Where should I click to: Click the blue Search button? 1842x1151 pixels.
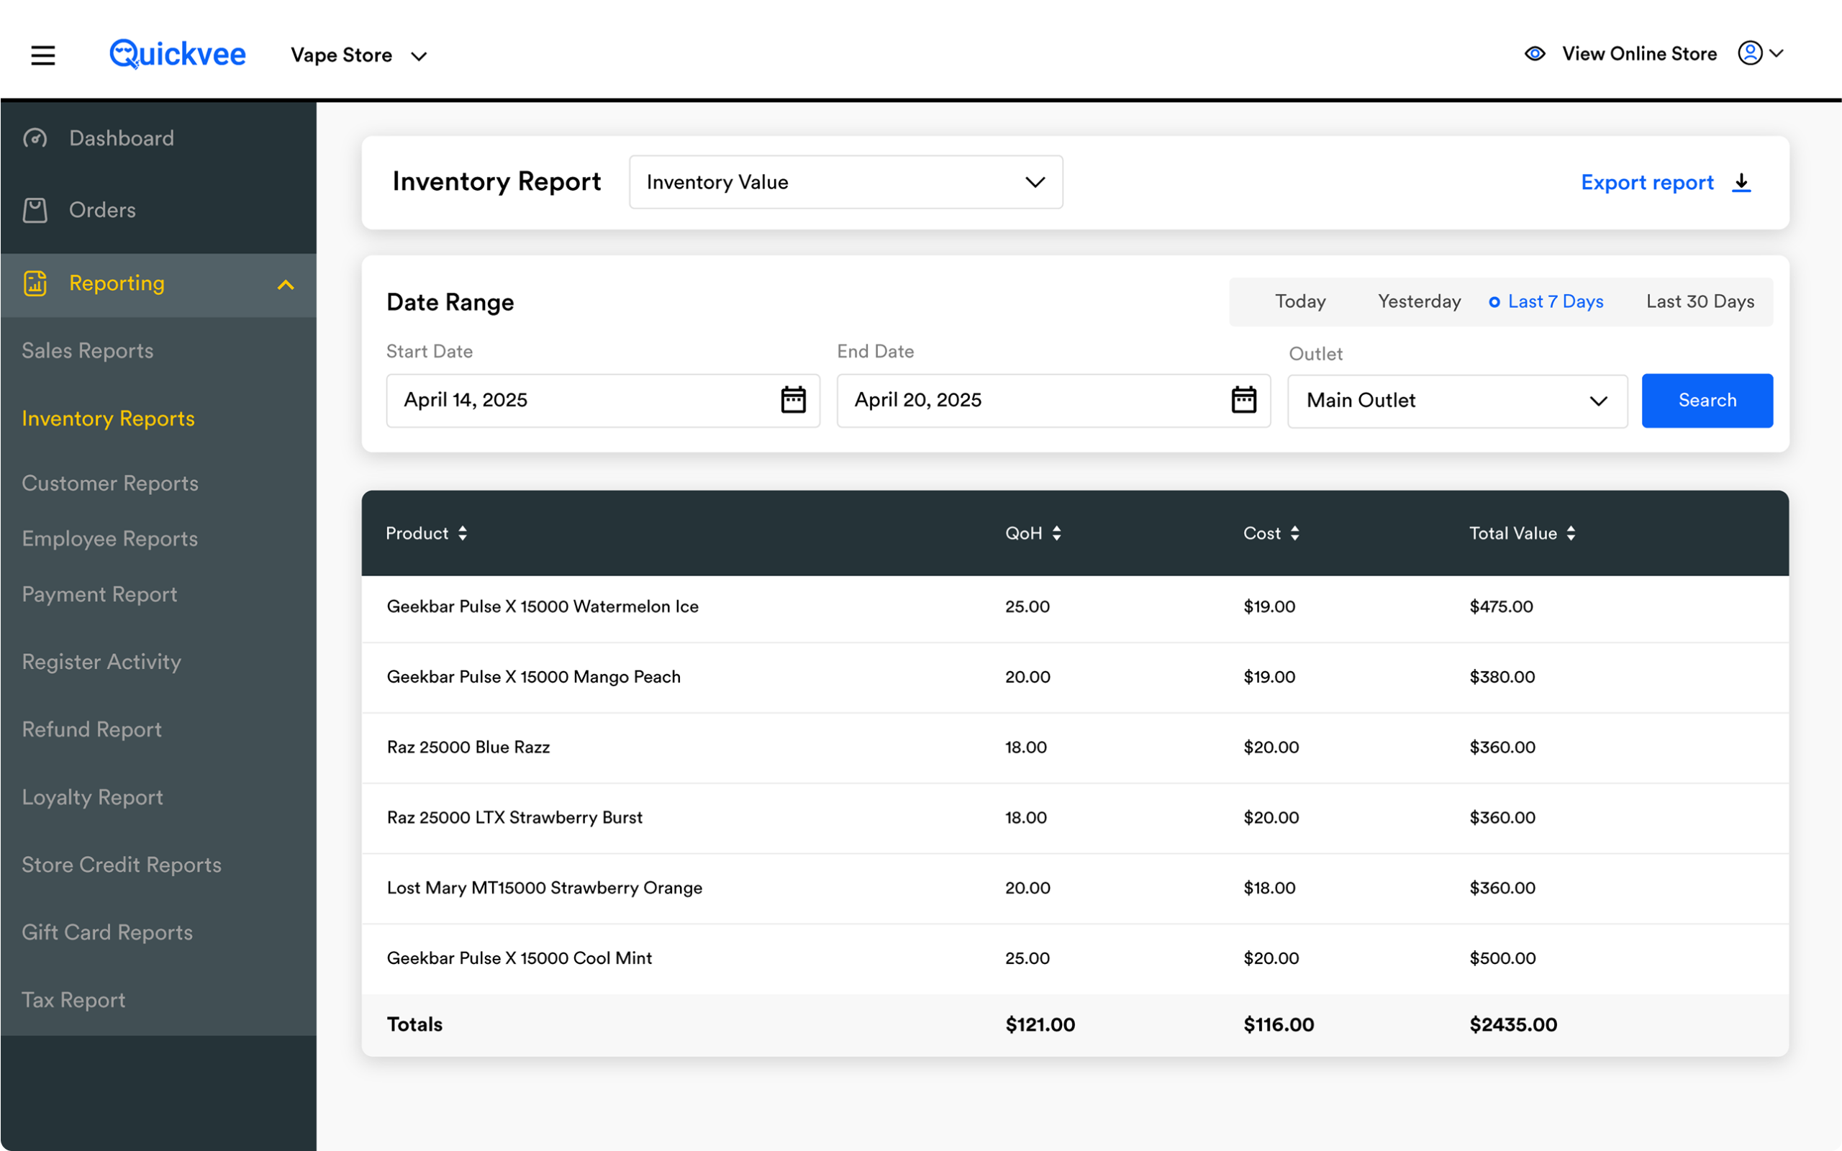(1707, 401)
